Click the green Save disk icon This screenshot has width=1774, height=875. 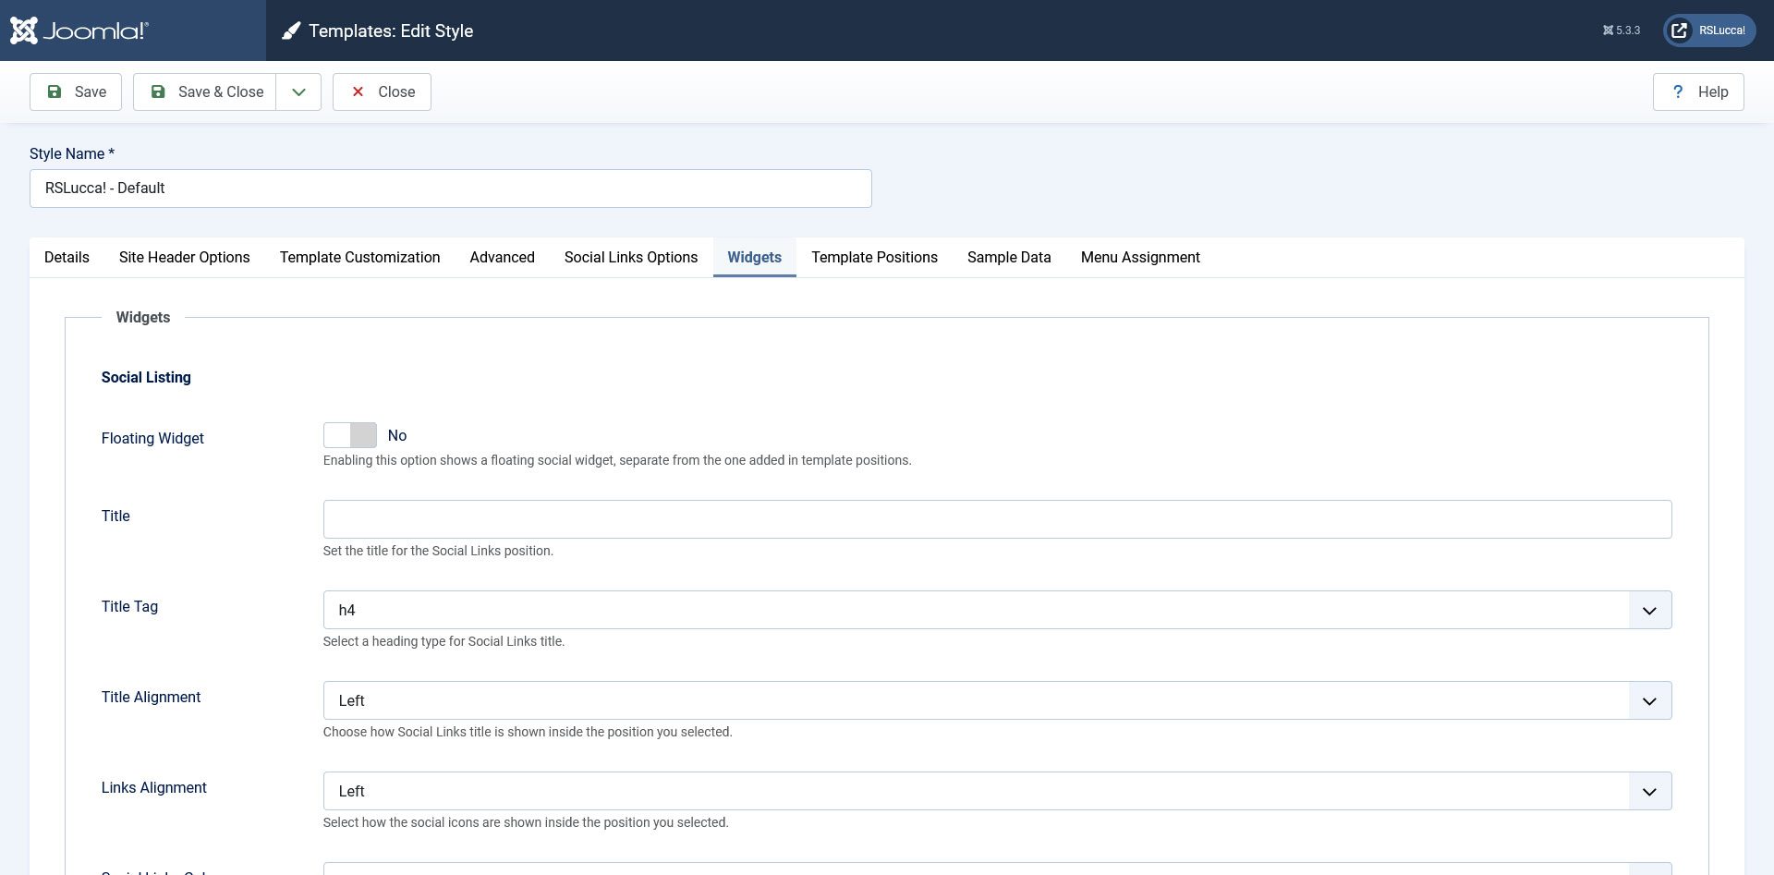point(55,91)
